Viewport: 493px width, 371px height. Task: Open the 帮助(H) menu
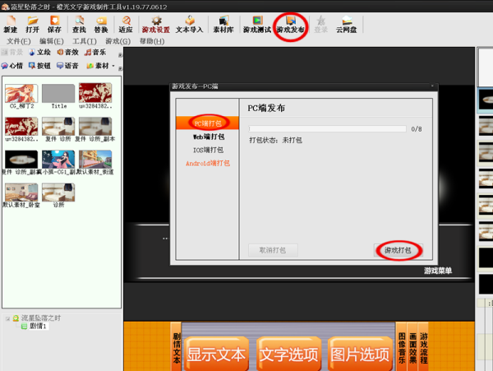(152, 41)
